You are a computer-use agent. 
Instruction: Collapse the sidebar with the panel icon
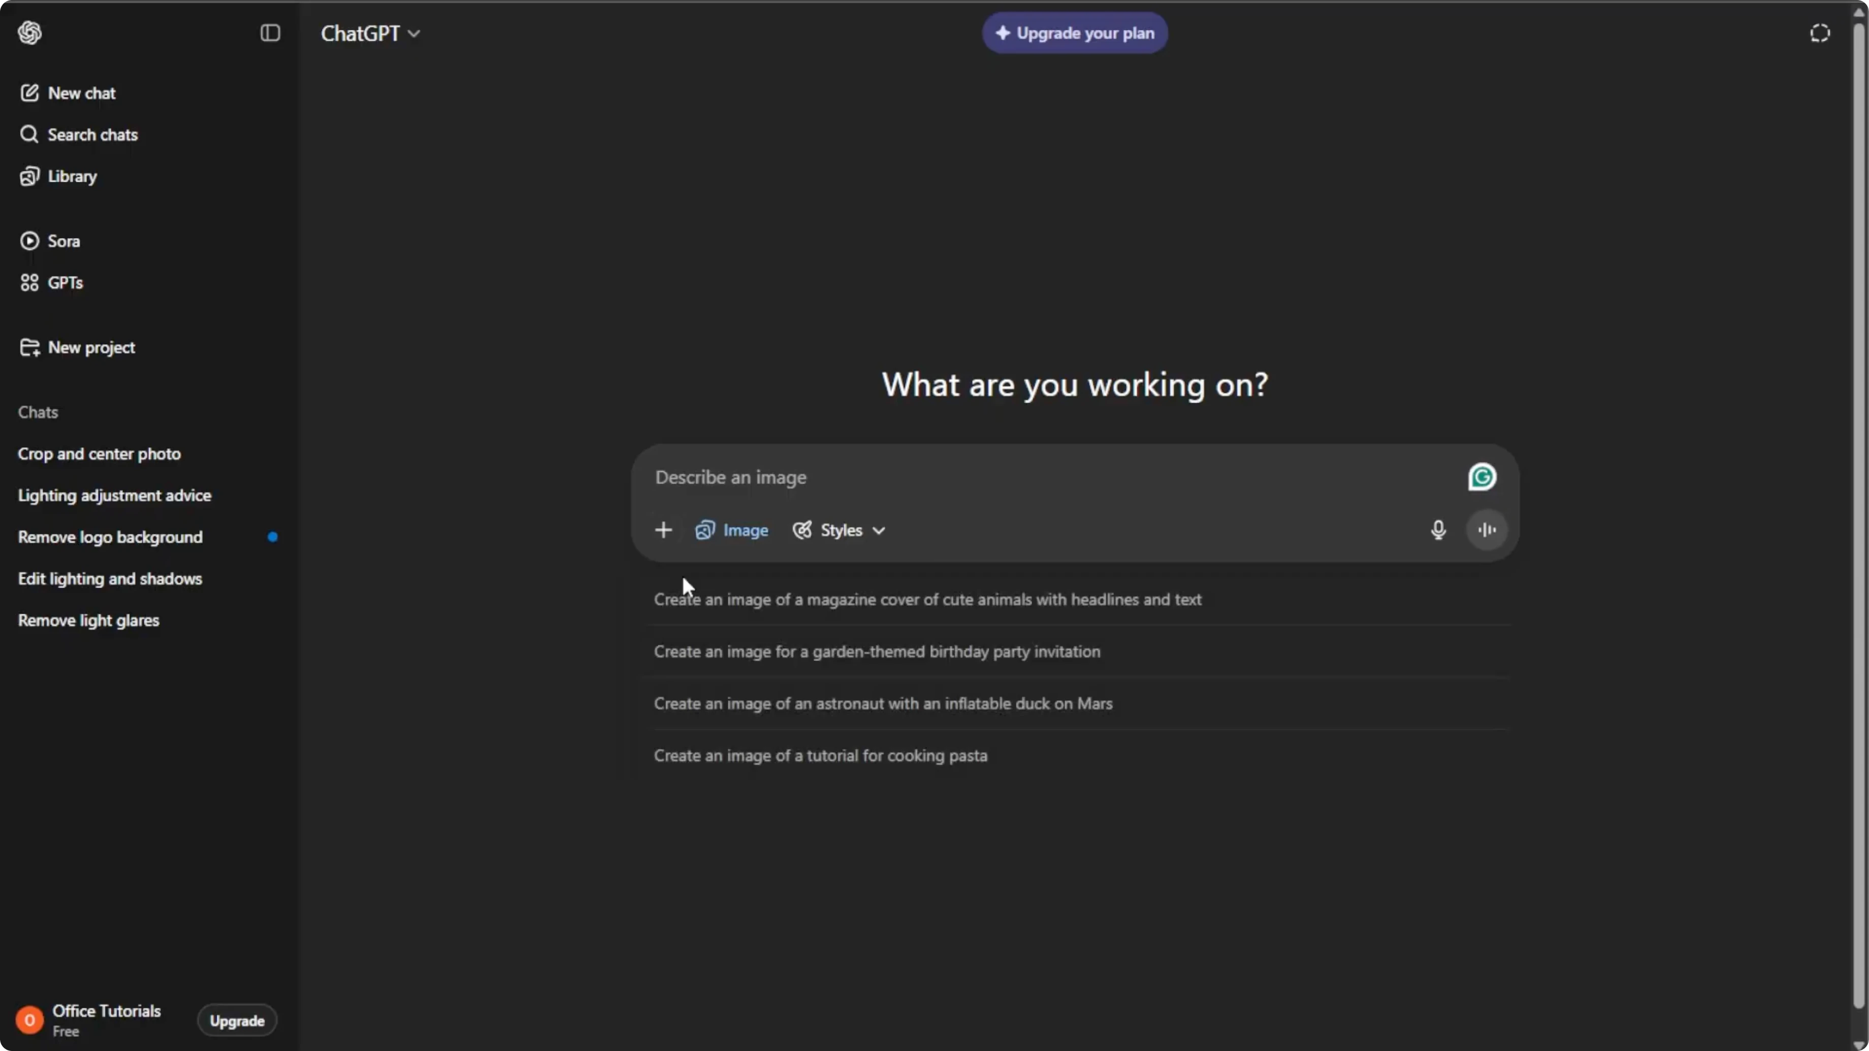[270, 32]
